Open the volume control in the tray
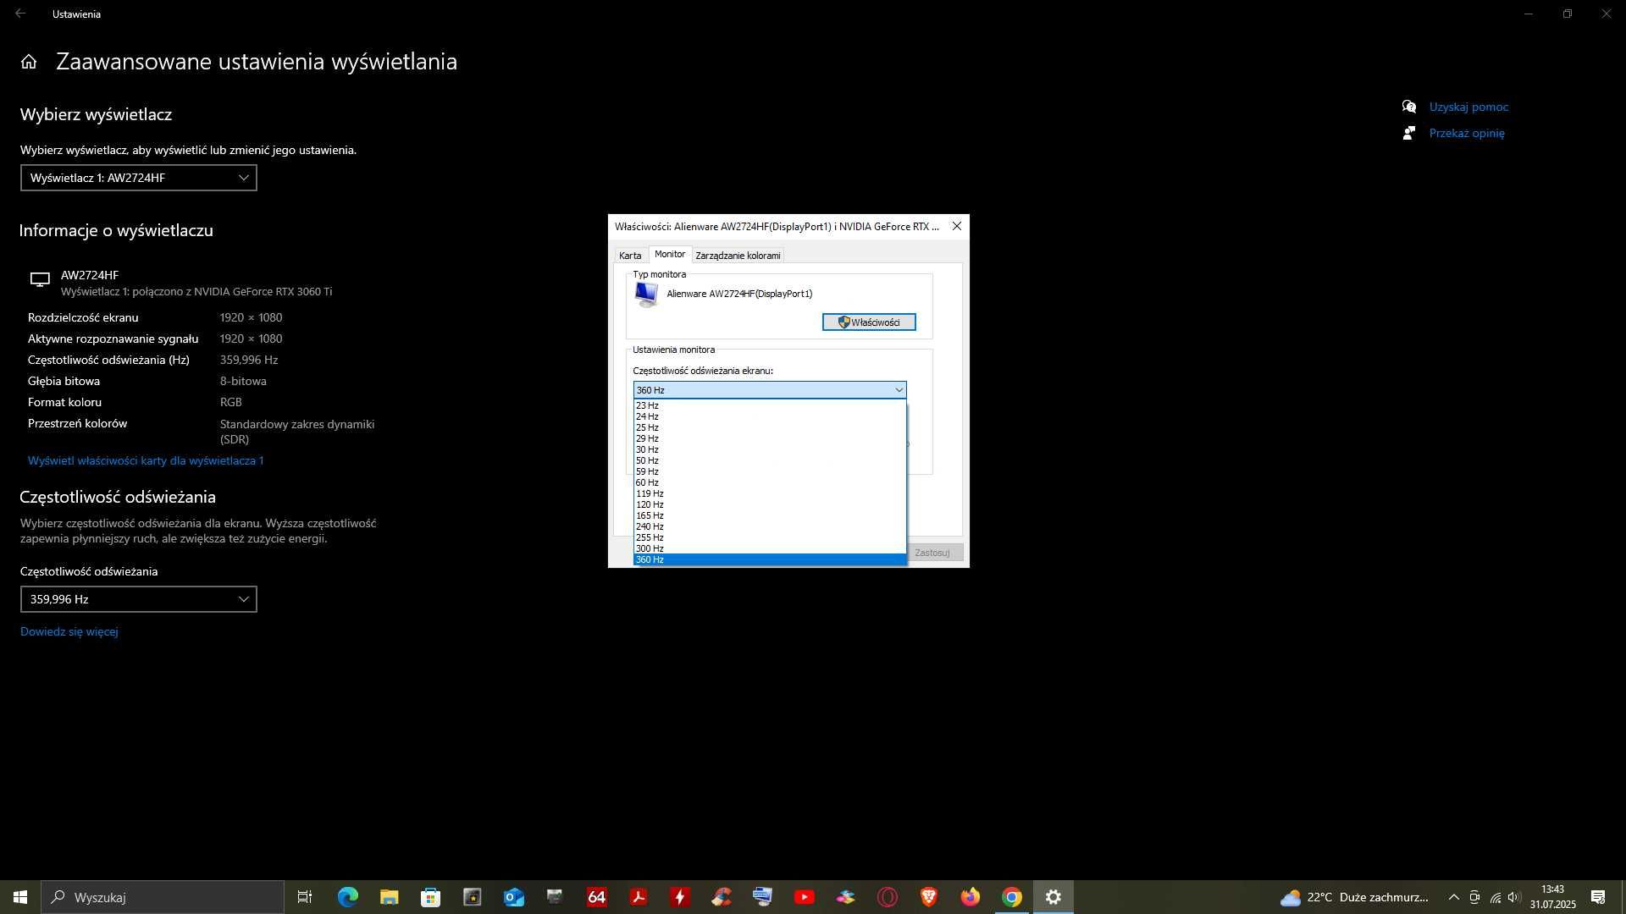The width and height of the screenshot is (1626, 914). pyautogui.click(x=1514, y=897)
